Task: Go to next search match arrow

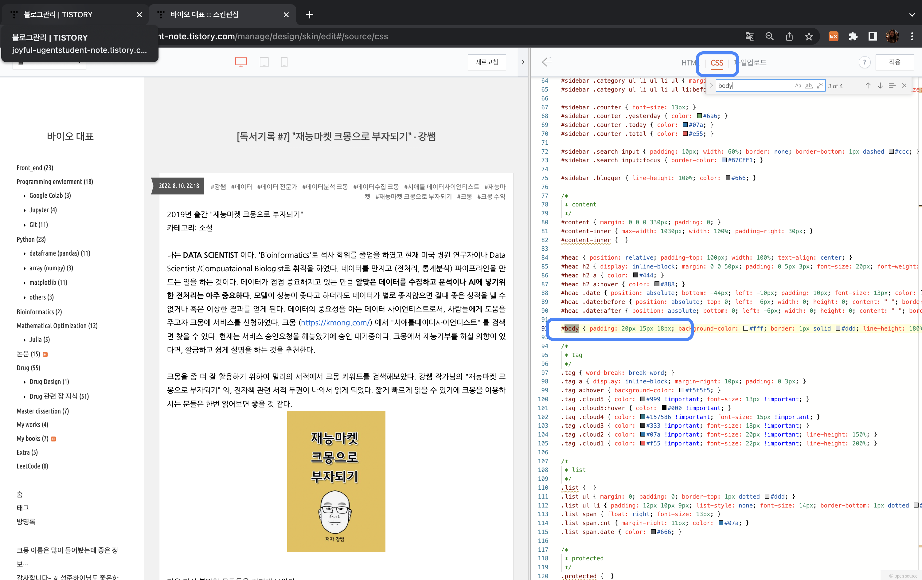Action: [x=880, y=85]
